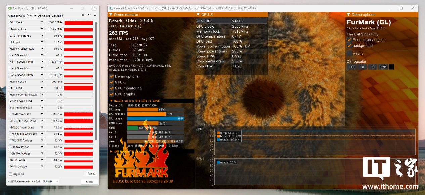Open the GPU selector combo box in GPU-Z
This screenshot has width=425, height=195.
click(34, 181)
